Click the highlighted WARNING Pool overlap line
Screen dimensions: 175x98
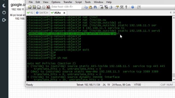point(74,33)
